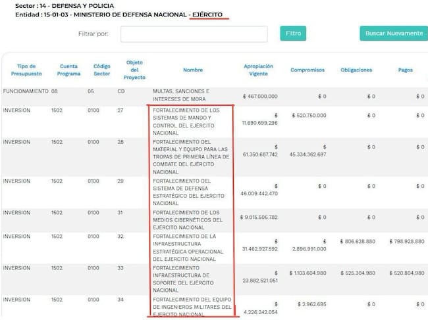Click the Apropiación Vigente column header
This screenshot has height=320, width=428.
pos(258,70)
